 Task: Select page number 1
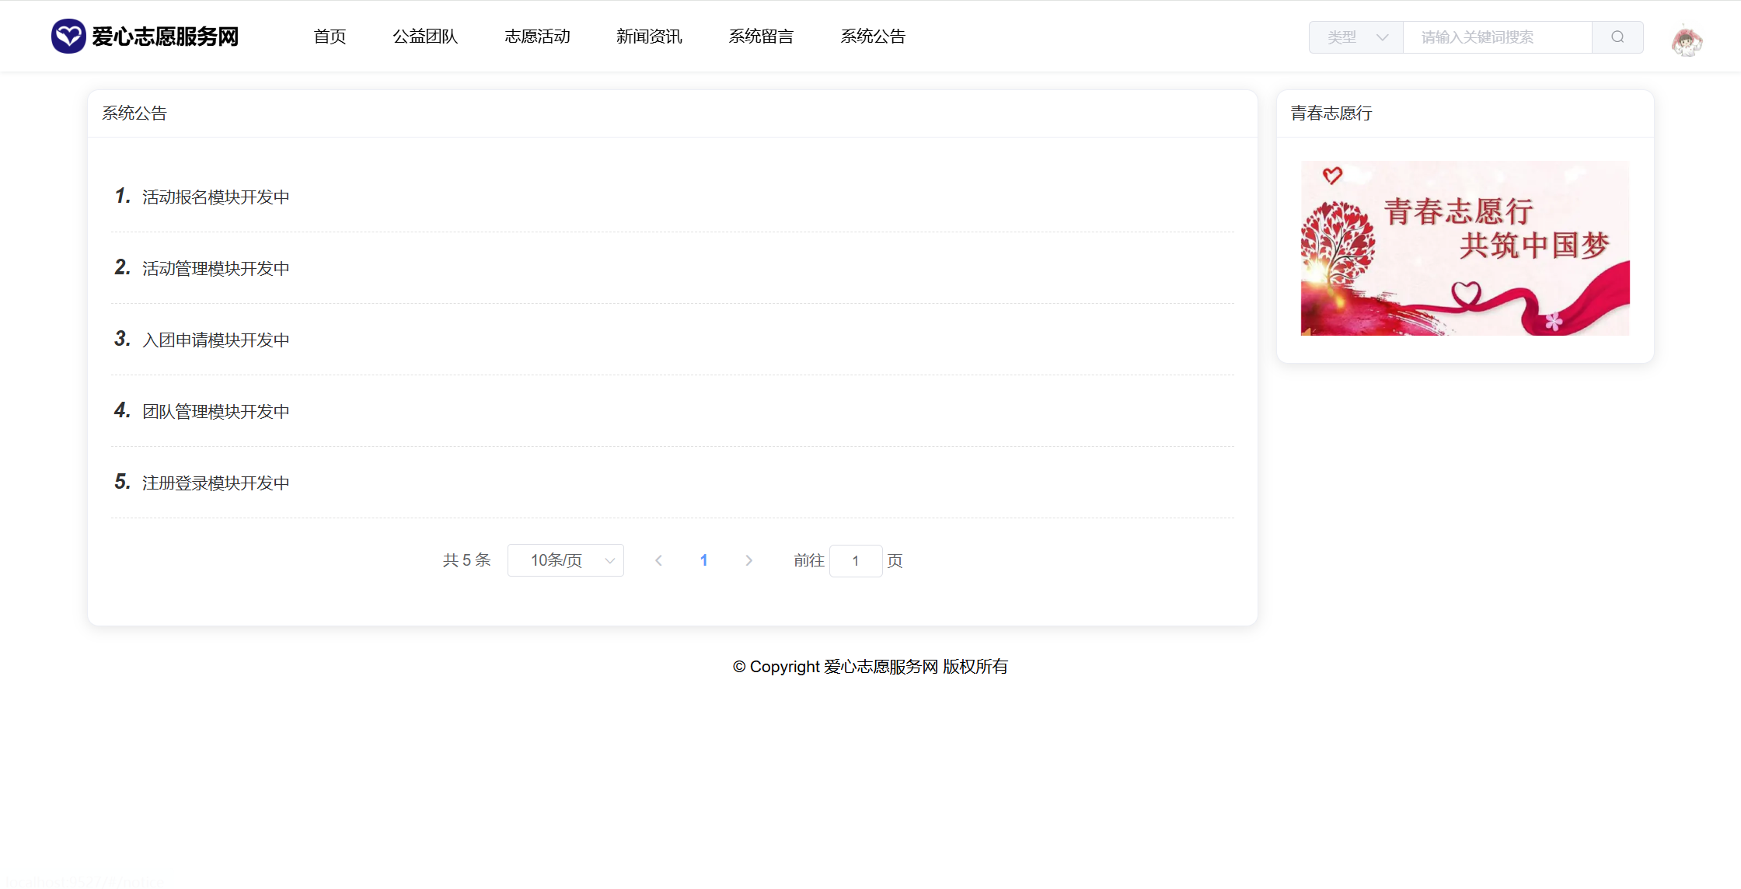(x=703, y=560)
